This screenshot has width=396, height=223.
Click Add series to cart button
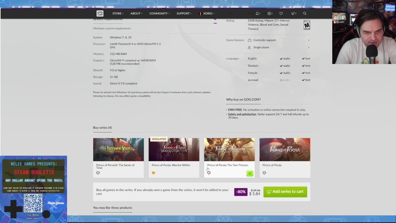coord(285,192)
